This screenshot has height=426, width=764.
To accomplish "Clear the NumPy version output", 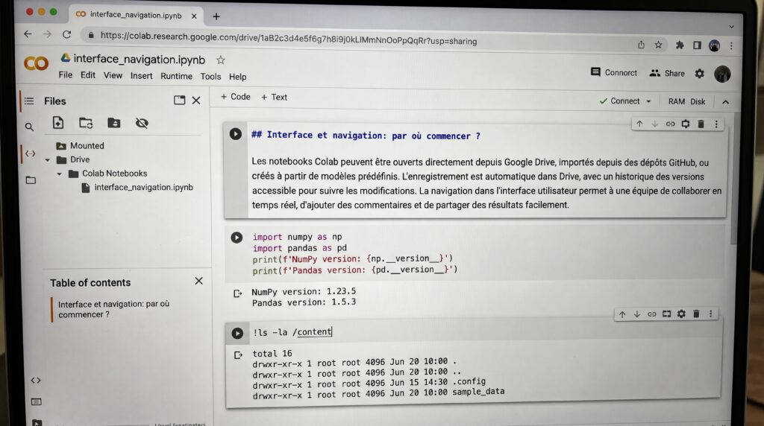I will pos(238,293).
